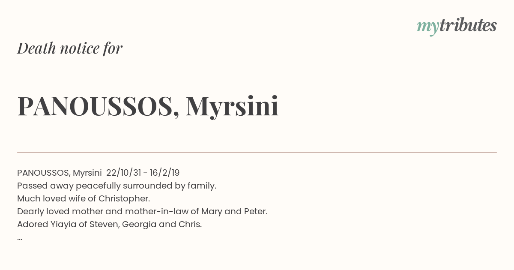
Task: Click the name Christopher in the notice
Action: [x=124, y=199]
